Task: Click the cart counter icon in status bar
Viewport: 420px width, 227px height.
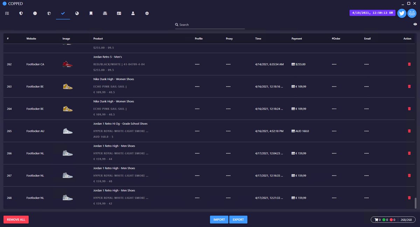Action: pos(377,220)
